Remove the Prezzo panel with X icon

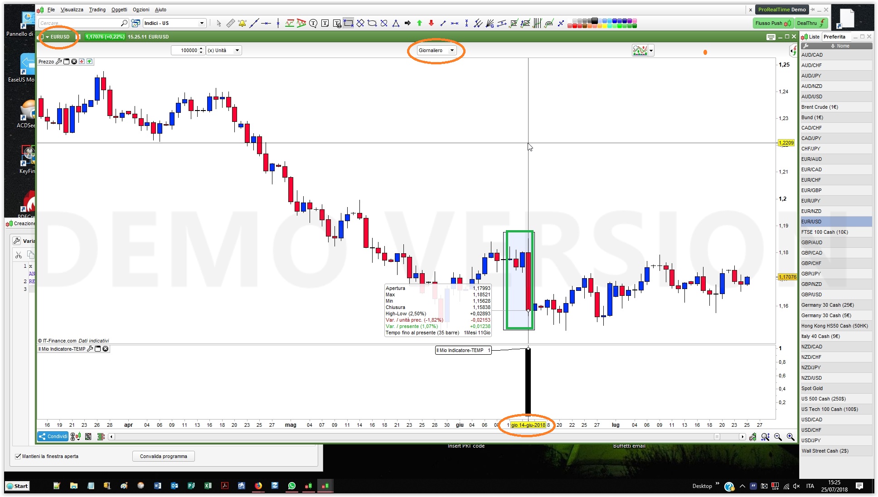[74, 62]
